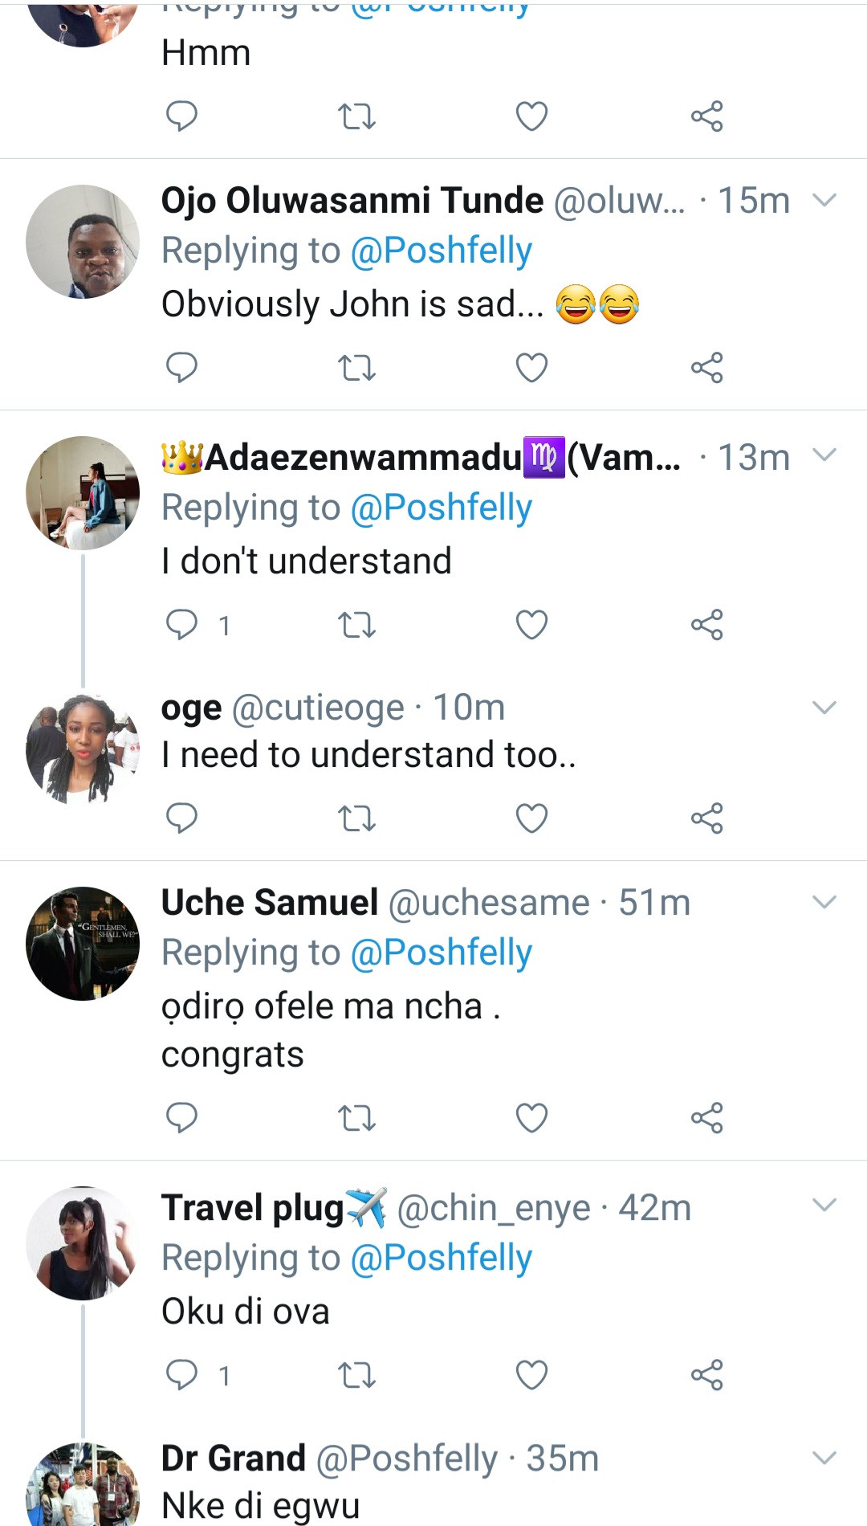Viewport: 867px width, 1526px height.
Task: Open @Poshfelly mention in Uche Samuel's reply
Action: point(442,953)
